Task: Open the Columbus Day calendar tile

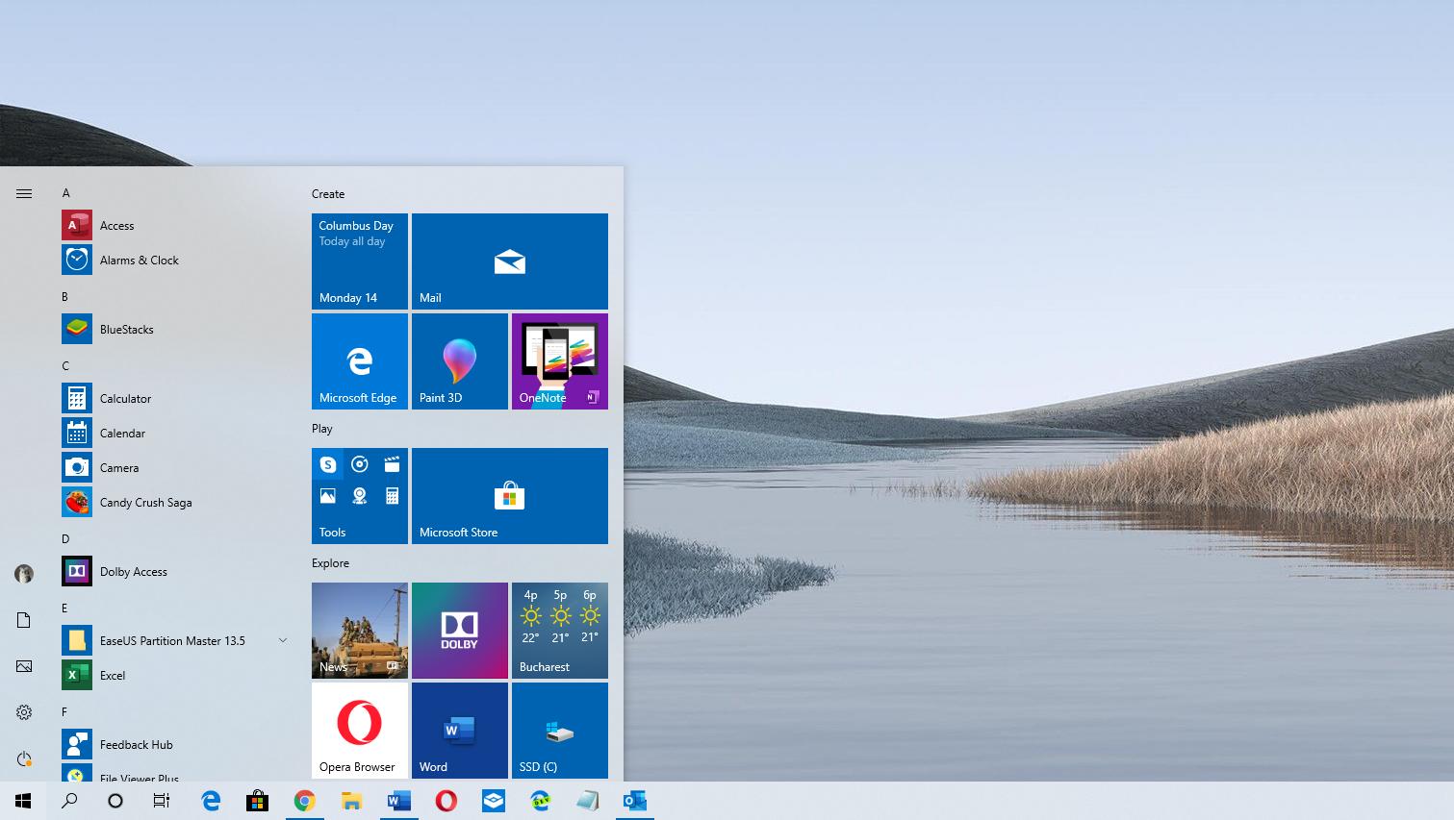Action: pos(360,261)
